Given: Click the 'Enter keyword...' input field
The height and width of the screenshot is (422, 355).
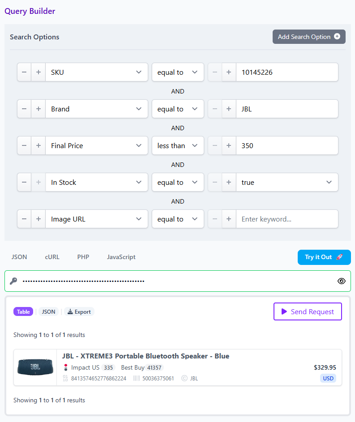Looking at the screenshot, I should [x=287, y=219].
